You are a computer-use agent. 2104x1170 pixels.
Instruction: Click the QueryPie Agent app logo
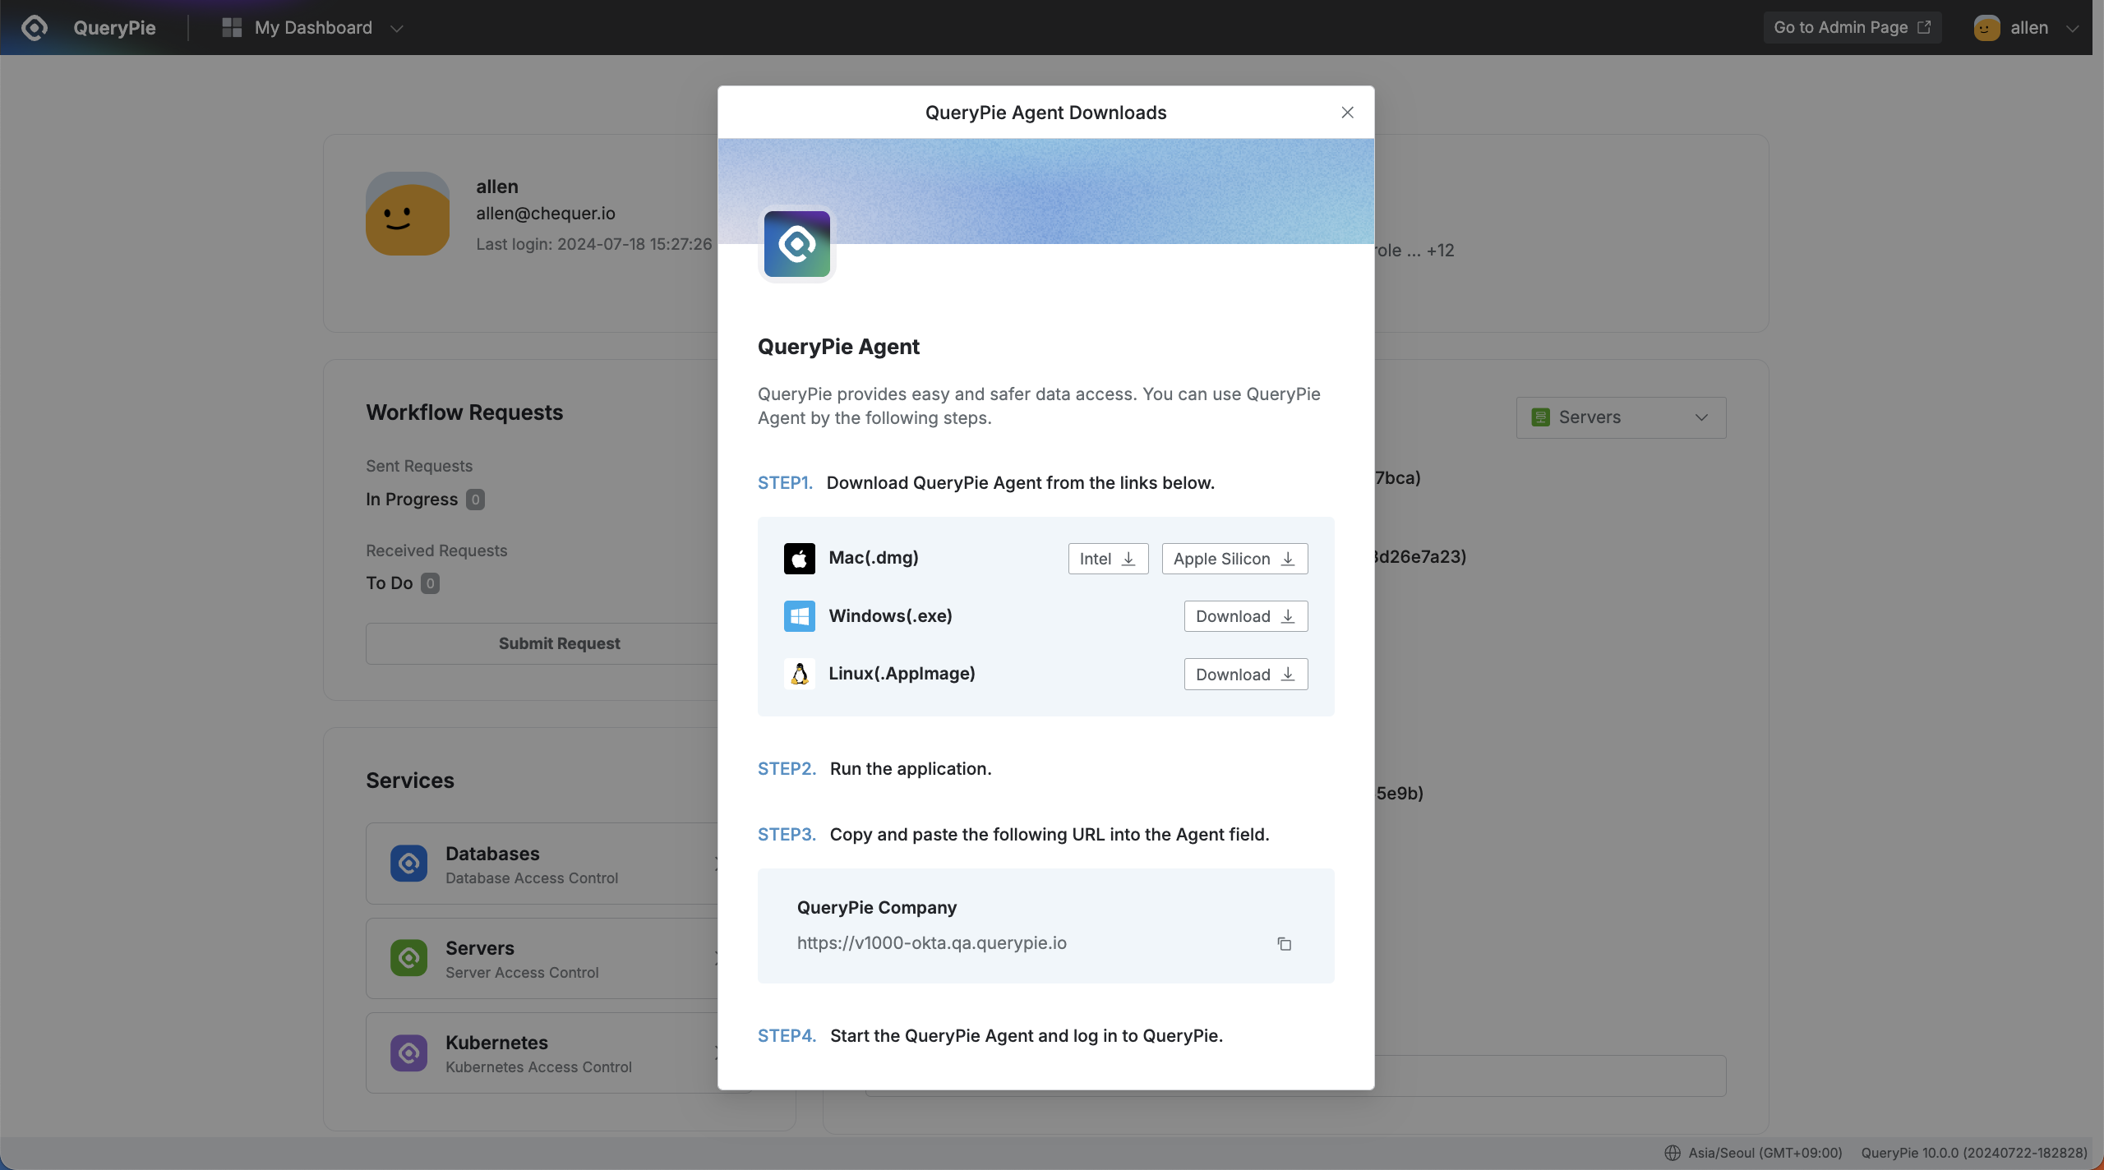tap(796, 244)
